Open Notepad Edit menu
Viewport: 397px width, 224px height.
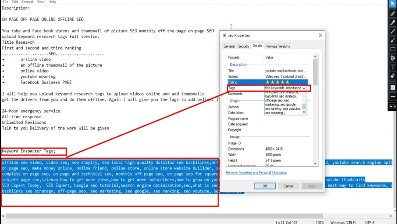(15, 2)
